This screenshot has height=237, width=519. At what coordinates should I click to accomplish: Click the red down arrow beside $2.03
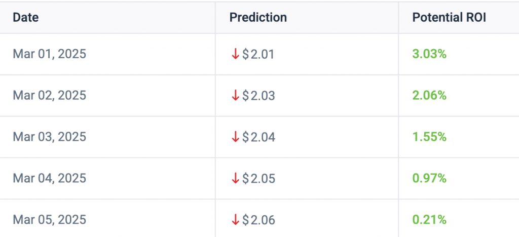pos(235,96)
